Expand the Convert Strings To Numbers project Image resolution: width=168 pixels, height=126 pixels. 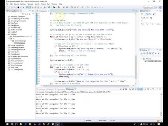click(x=7, y=19)
